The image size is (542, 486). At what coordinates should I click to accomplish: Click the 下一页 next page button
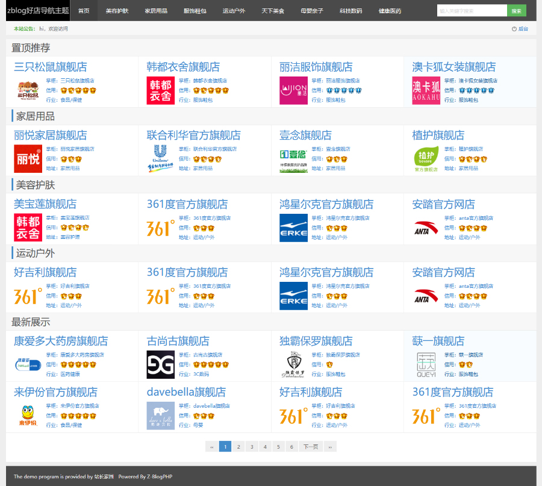(x=311, y=447)
